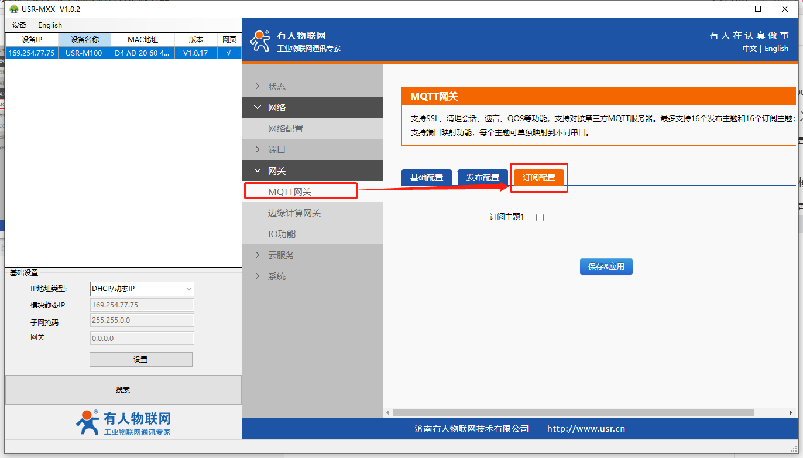Collapse the 网络 menu section
This screenshot has width=803, height=458.
(313, 107)
